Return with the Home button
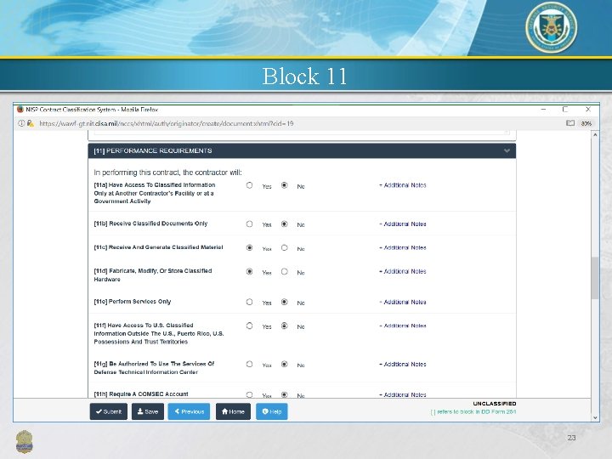 [x=233, y=411]
